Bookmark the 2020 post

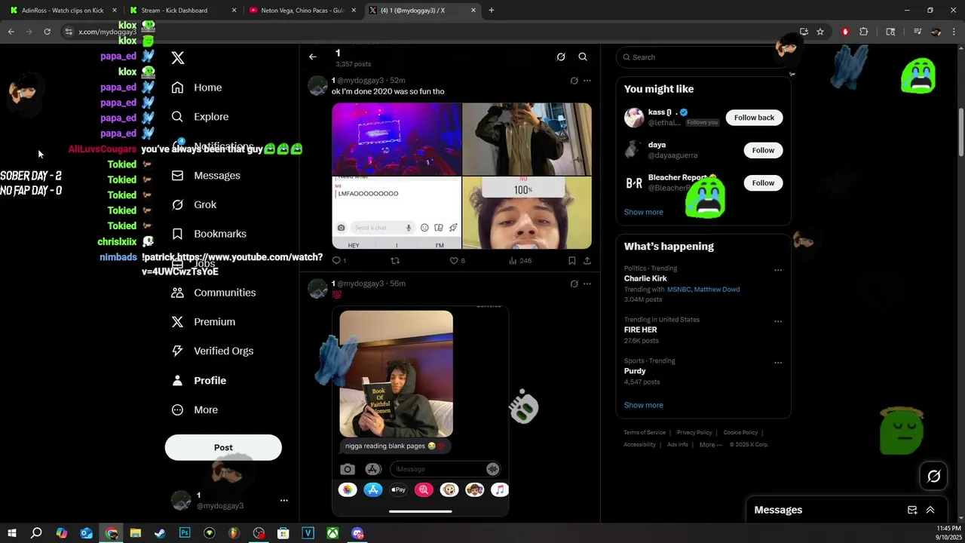point(572,260)
